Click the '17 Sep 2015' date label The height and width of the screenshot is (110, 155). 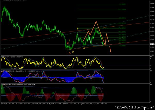[89, 104]
